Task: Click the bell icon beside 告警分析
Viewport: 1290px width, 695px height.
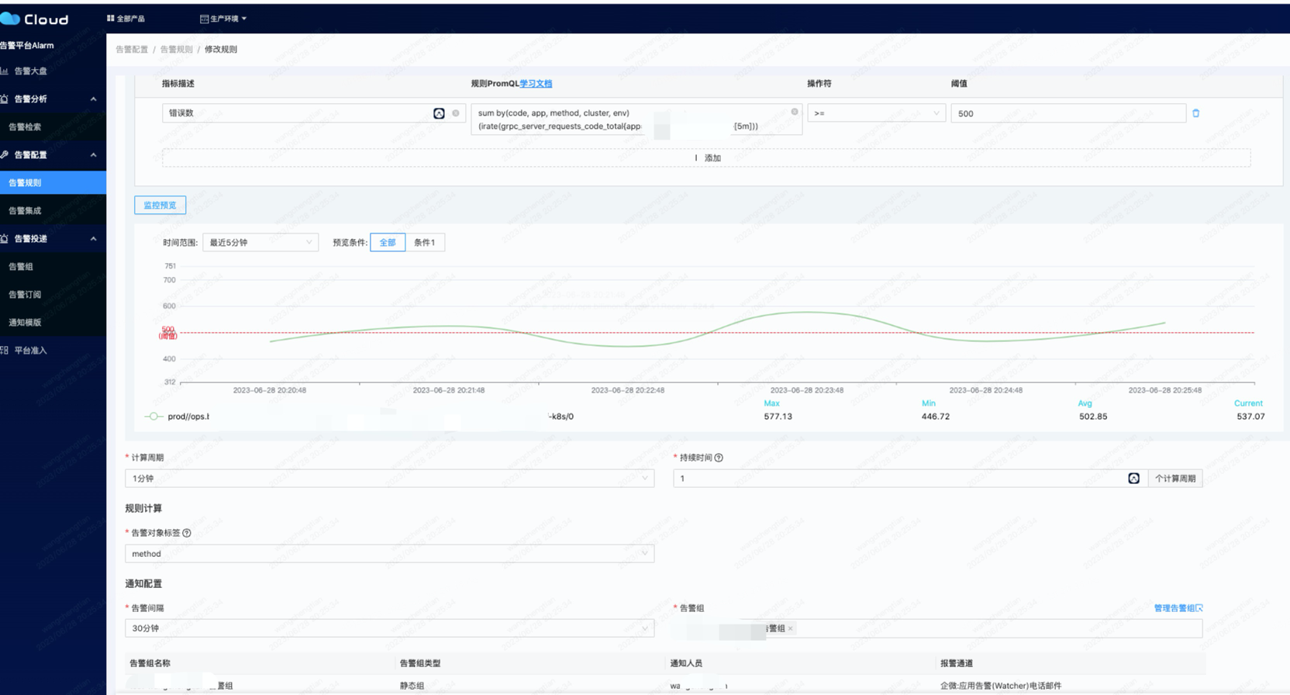Action: [5, 99]
